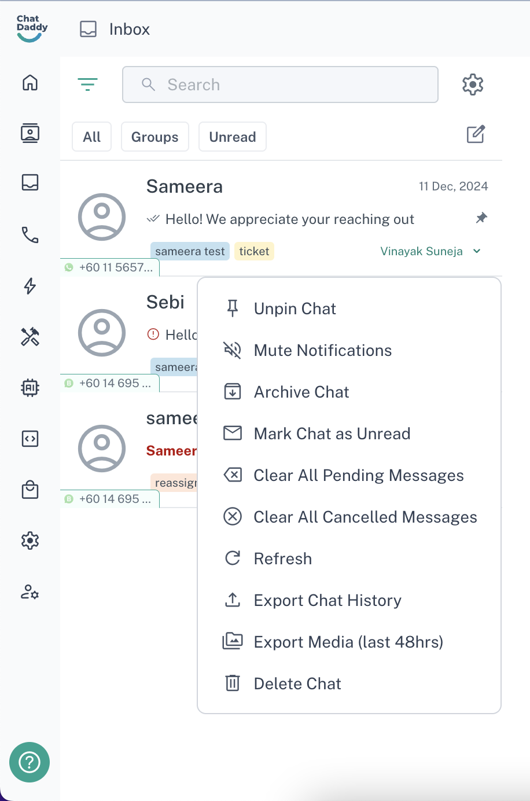Screen dimensions: 530x801
Task: Switch to the Groups filter
Action: 154,137
